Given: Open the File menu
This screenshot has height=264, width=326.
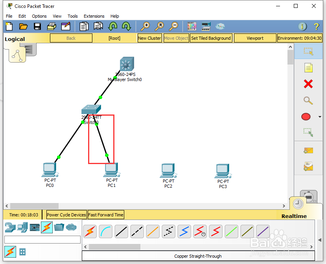Looking at the screenshot, I should pyautogui.click(x=9, y=16).
